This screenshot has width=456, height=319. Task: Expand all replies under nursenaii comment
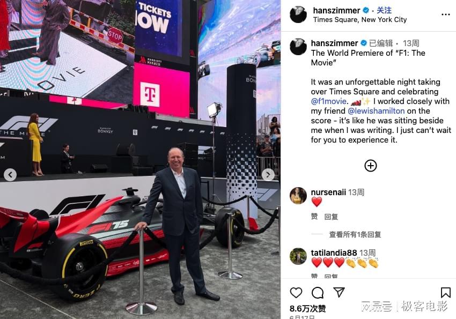[x=355, y=234]
